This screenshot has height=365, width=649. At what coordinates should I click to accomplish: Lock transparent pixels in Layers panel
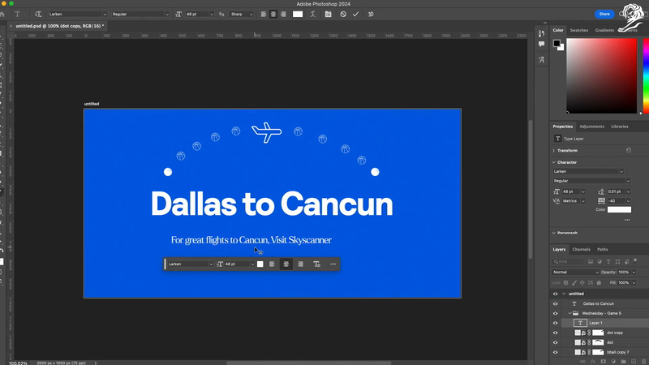click(x=565, y=282)
